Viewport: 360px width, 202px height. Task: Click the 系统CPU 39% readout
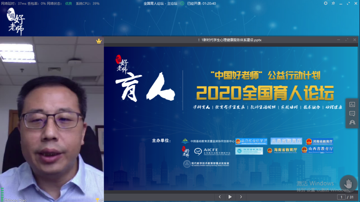[x=88, y=3]
